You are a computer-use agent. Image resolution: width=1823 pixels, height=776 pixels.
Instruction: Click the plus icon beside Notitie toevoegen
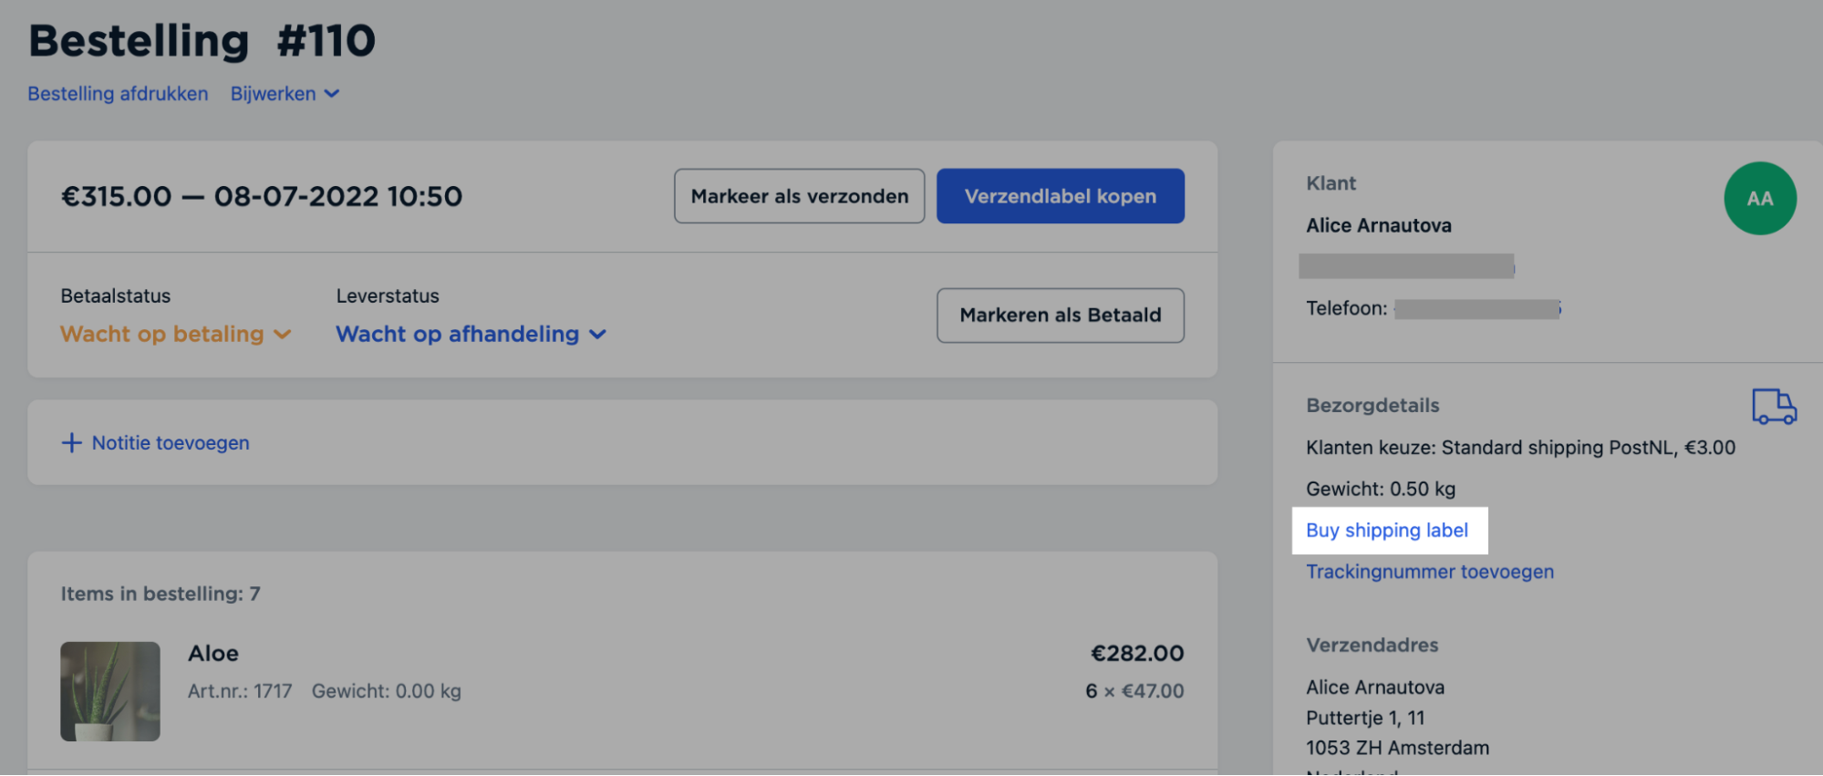point(71,442)
